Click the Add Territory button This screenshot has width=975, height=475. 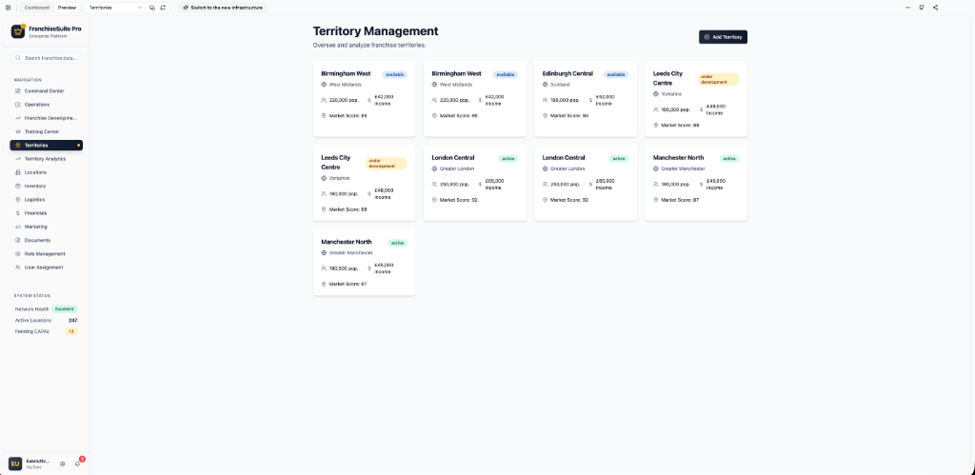[x=724, y=37]
